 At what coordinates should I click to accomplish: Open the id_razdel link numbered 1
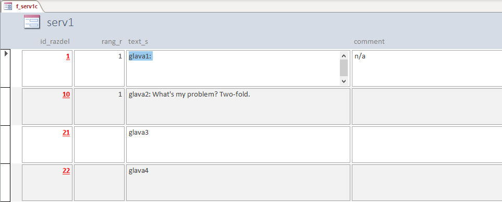tap(68, 57)
